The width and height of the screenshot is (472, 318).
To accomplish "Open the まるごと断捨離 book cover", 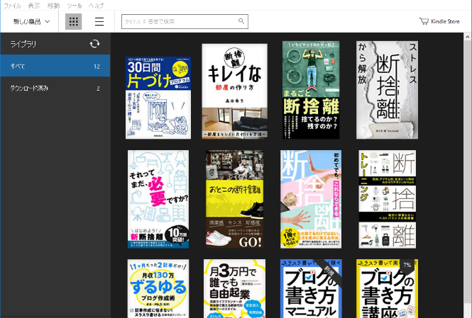I will pos(311,90).
